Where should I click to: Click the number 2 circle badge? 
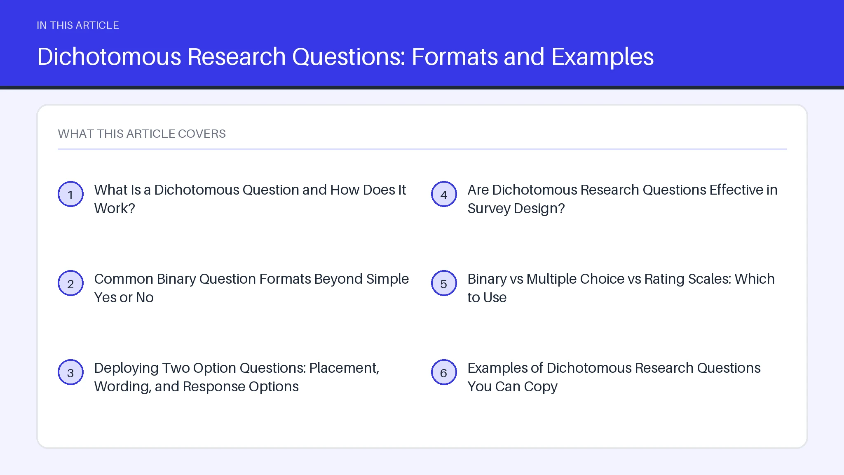click(70, 283)
